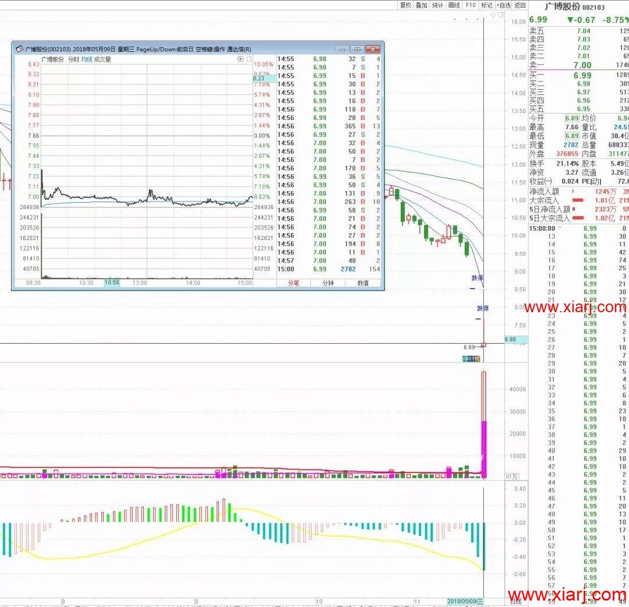
Task: Click the 买五 price 6.95
Action: pos(584,109)
